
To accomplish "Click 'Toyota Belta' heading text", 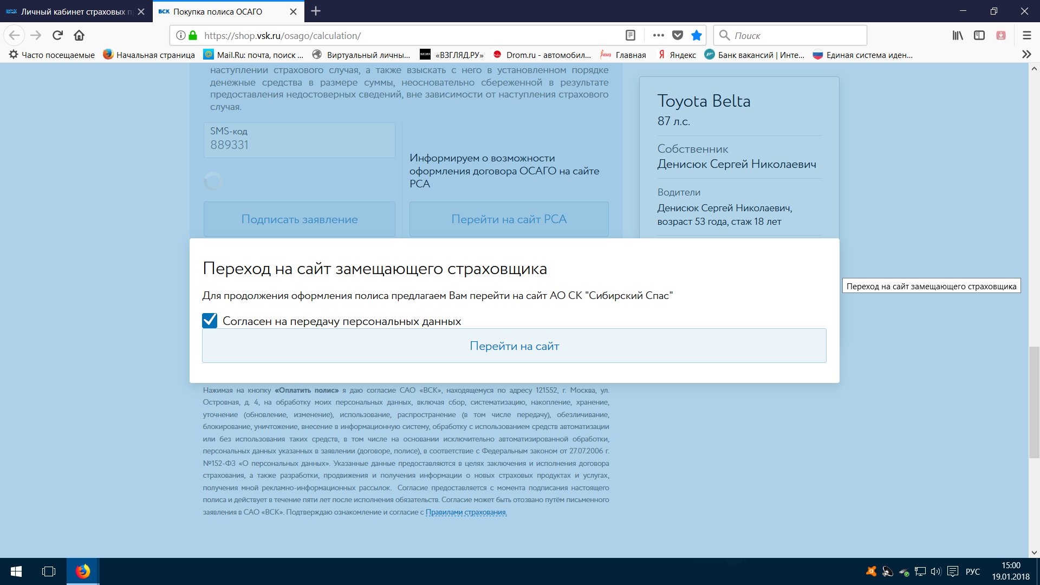I will click(x=704, y=101).
